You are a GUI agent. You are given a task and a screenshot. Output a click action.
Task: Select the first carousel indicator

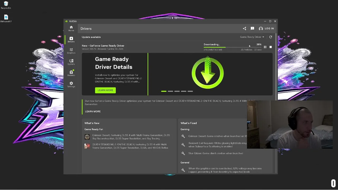[164, 91]
